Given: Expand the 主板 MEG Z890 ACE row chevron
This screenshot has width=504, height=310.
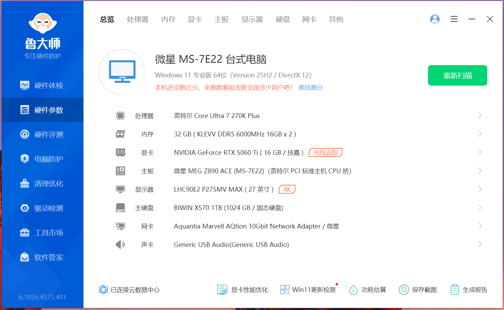Looking at the screenshot, I should pyautogui.click(x=480, y=171).
